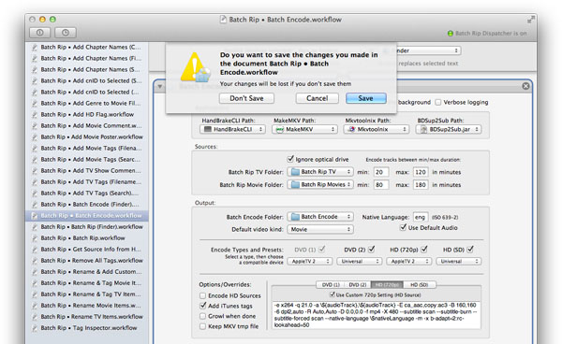Open the Batch Rip TV folder dropdown
This screenshot has width=562, height=344.
click(320, 172)
